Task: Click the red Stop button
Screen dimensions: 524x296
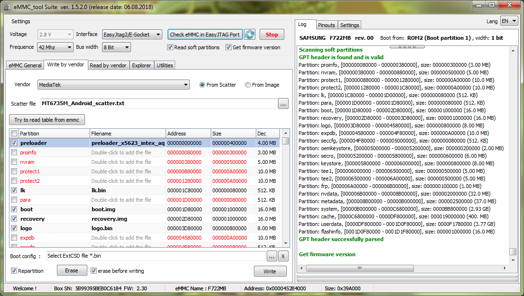Action: click(x=271, y=34)
